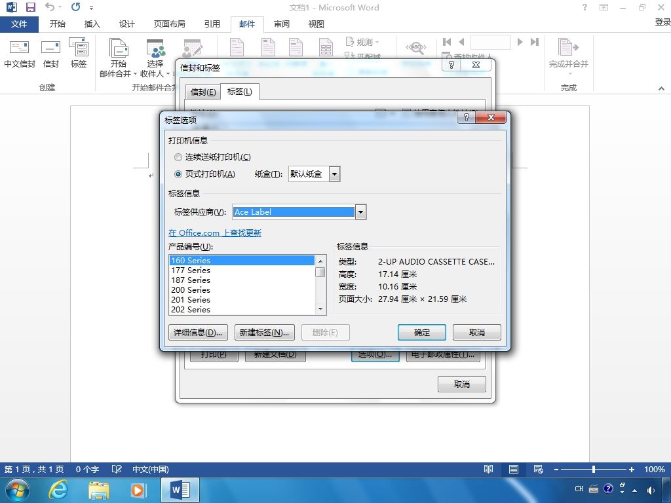Switch to the Labels tab
Viewport: 671px width, 503px height.
[x=240, y=92]
